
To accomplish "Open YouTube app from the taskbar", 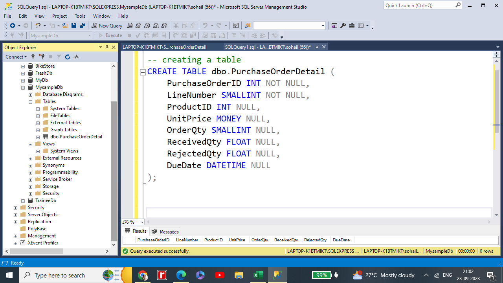I will (x=220, y=275).
